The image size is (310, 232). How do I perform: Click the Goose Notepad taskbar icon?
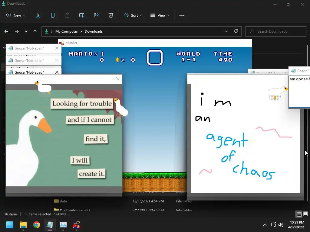50,225
